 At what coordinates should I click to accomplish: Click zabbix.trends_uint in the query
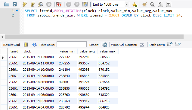[x=56, y=15]
